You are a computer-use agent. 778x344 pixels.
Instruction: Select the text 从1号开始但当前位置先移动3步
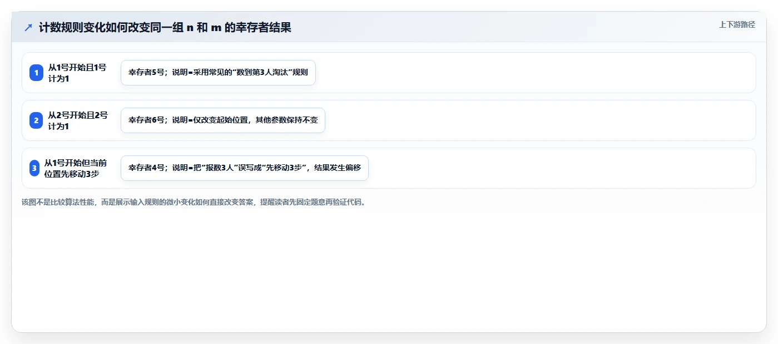pyautogui.click(x=76, y=168)
